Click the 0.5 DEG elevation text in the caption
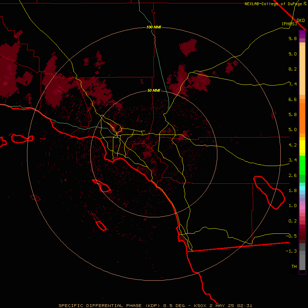The width and height of the screenshot is (308, 308). [x=174, y=306]
